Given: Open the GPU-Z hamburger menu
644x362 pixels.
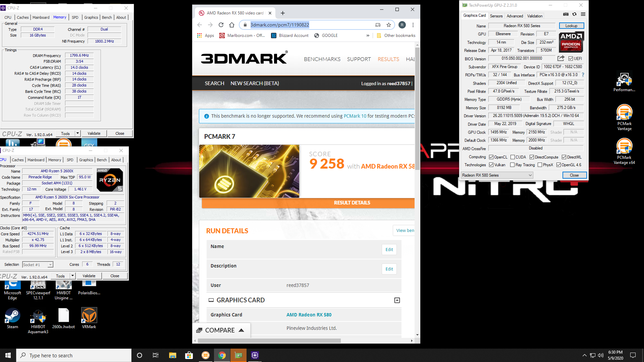Looking at the screenshot, I should (x=583, y=14).
